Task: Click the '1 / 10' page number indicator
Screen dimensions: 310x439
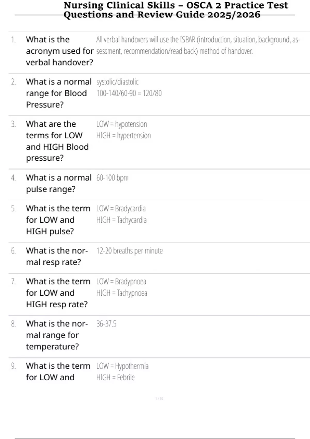Action: (159, 398)
